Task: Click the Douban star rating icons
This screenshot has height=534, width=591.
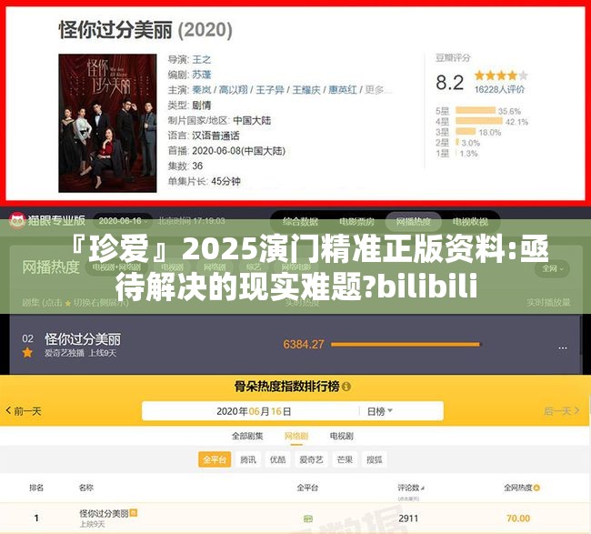Action: pos(501,76)
